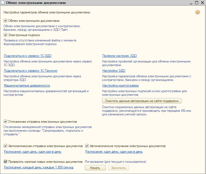Open help via the question mark icon
Viewport: 206px width, 174px height.
click(x=198, y=12)
